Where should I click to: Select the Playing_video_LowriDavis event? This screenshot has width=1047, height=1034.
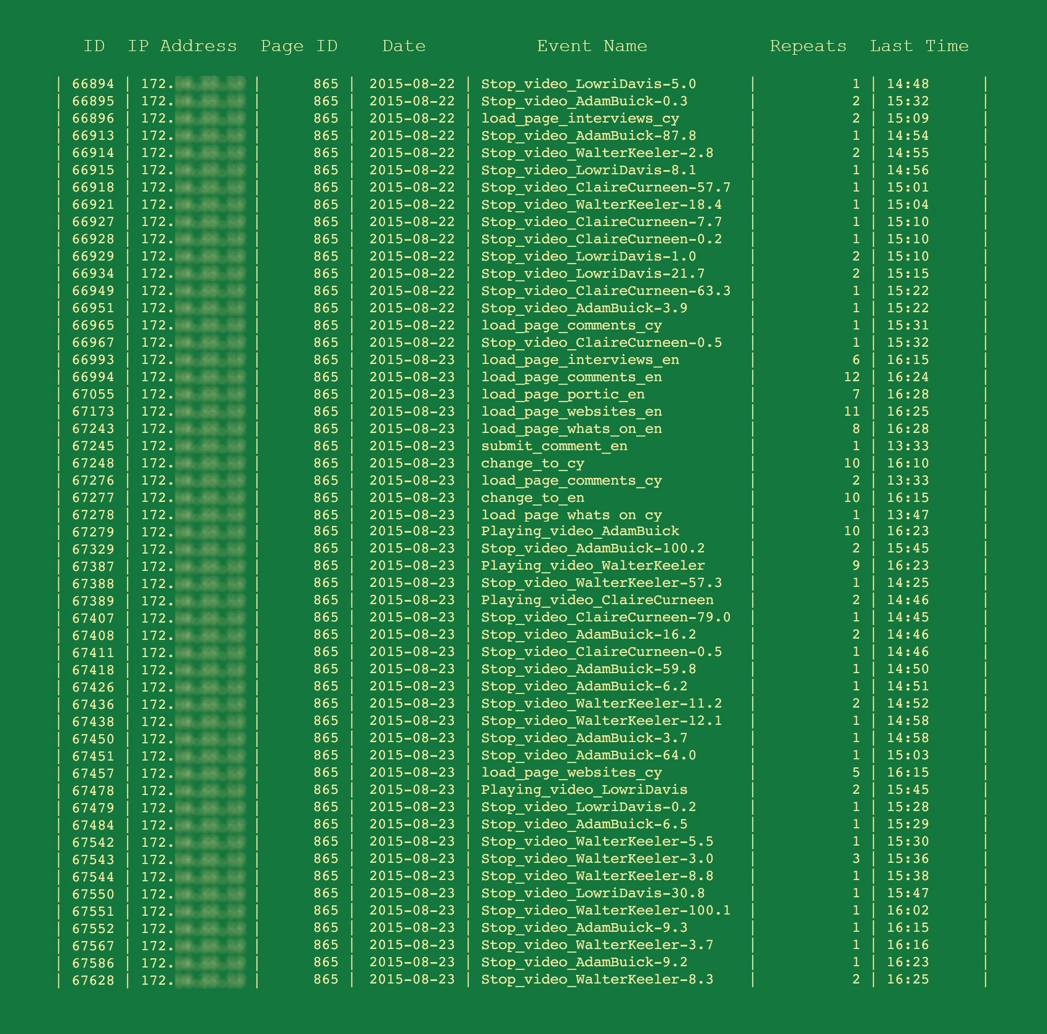tap(584, 790)
